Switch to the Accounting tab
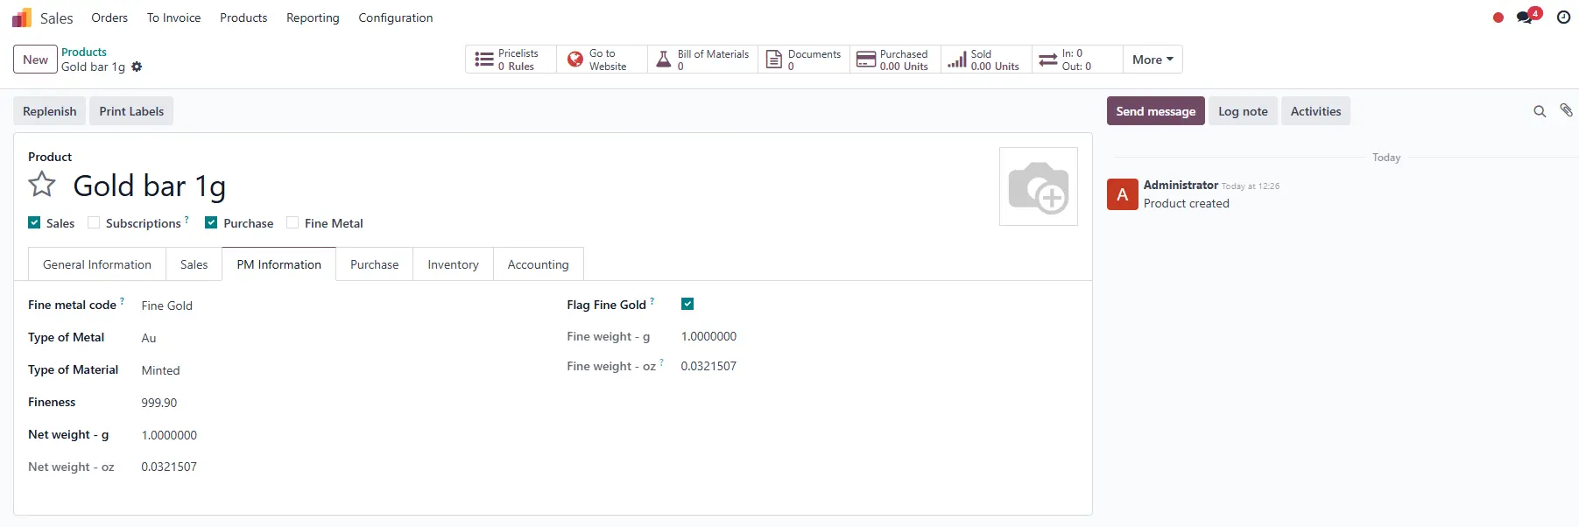Image resolution: width=1579 pixels, height=527 pixels. [539, 264]
